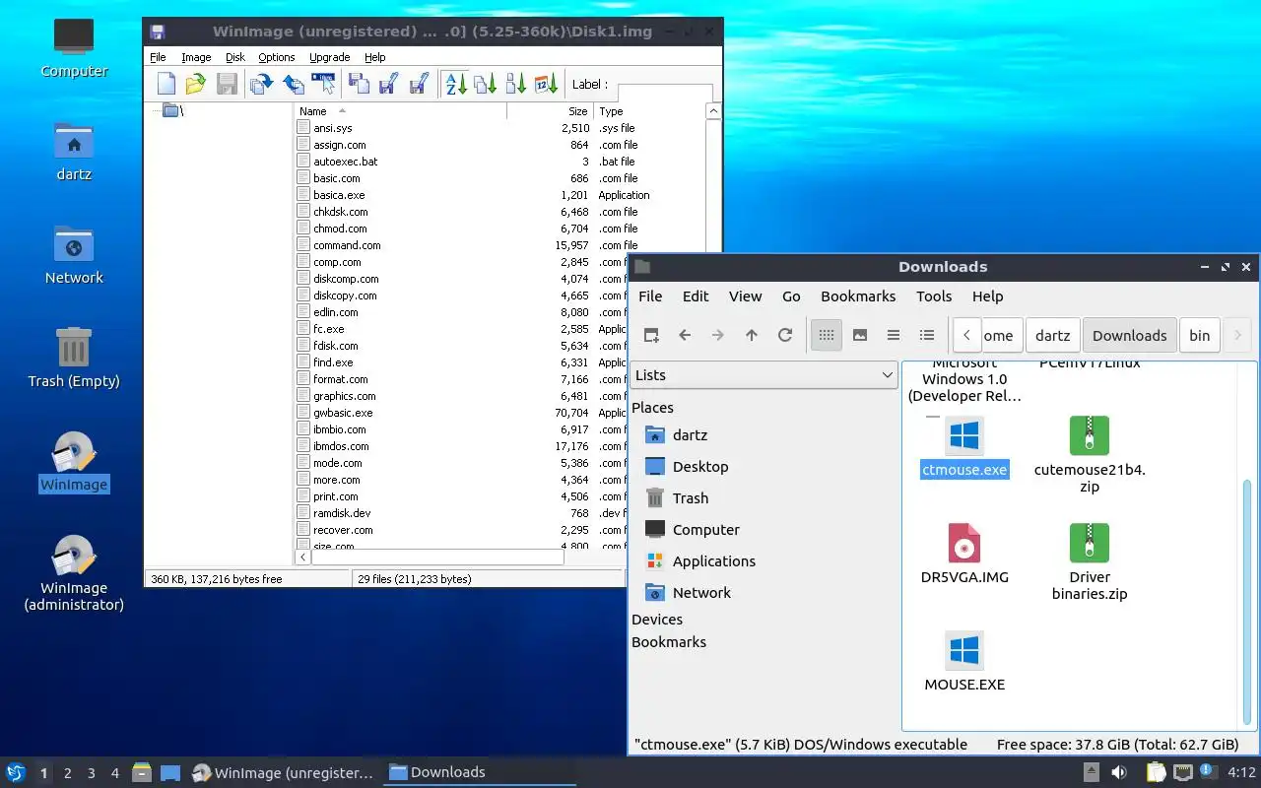The image size is (1261, 788).
Task: Select ansi.sys in WinImage file list
Action: tap(332, 128)
